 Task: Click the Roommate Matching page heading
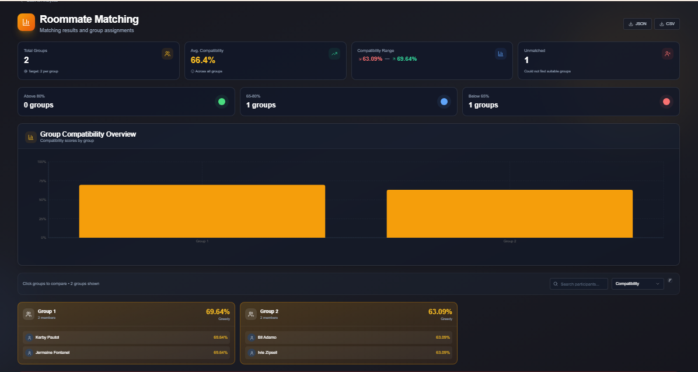[x=89, y=19]
